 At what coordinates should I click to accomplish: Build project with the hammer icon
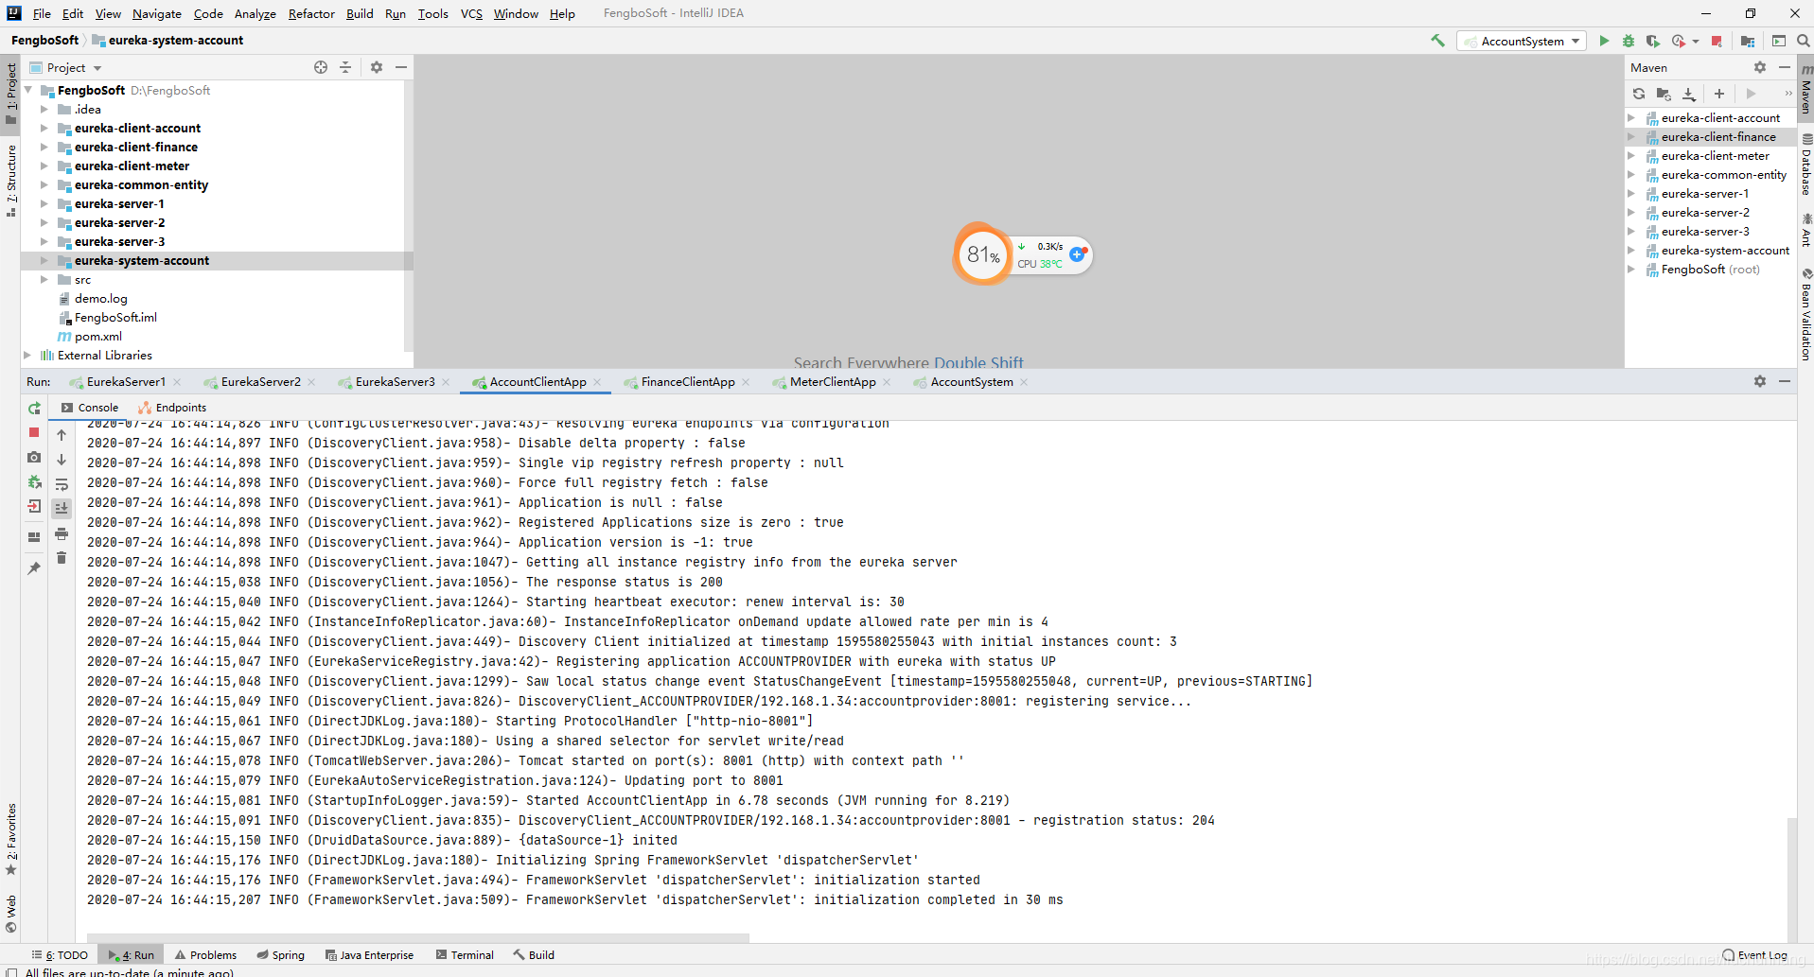pos(1437,41)
